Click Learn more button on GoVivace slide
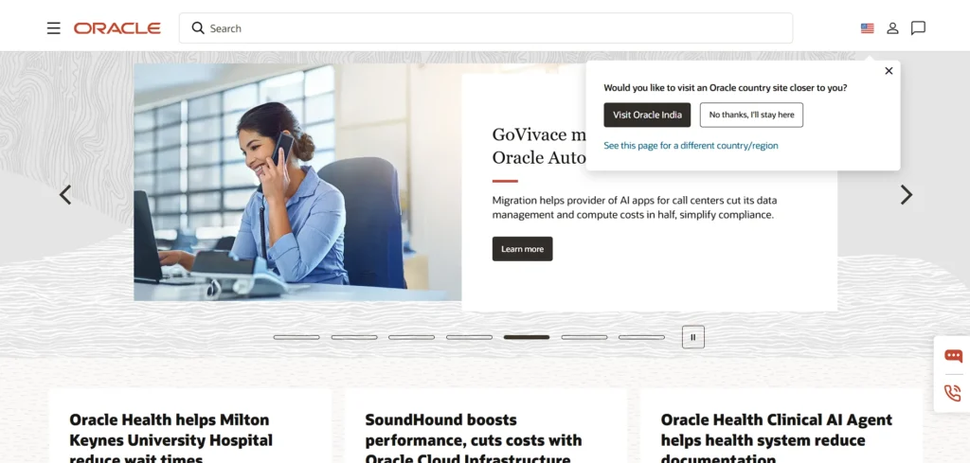 pos(523,249)
